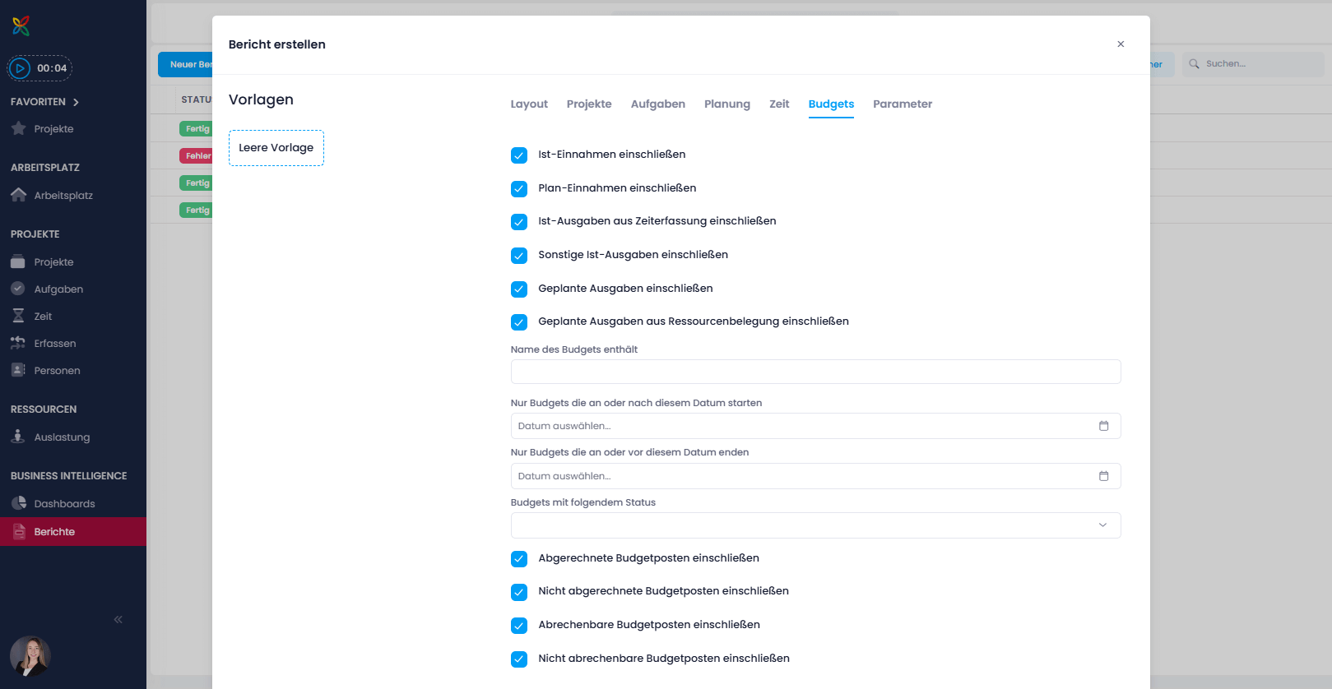
Task: Switch to the Aufgaben tab
Action: (x=658, y=104)
